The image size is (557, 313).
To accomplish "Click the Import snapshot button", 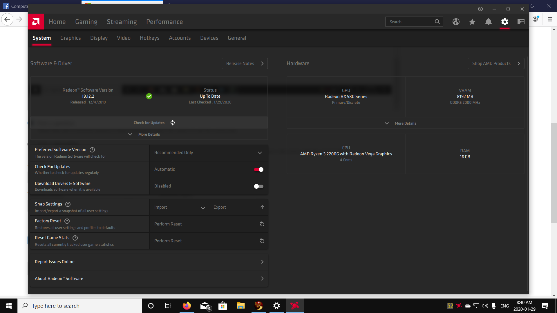I will point(179,207).
